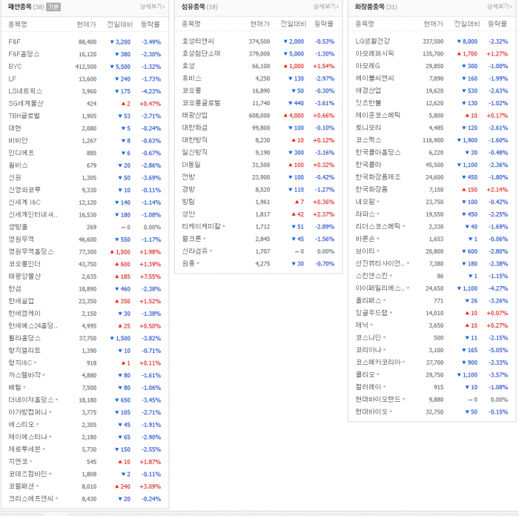The width and height of the screenshot is (519, 516).
Task: Select the 한세실업 stock name
Action: point(22,301)
